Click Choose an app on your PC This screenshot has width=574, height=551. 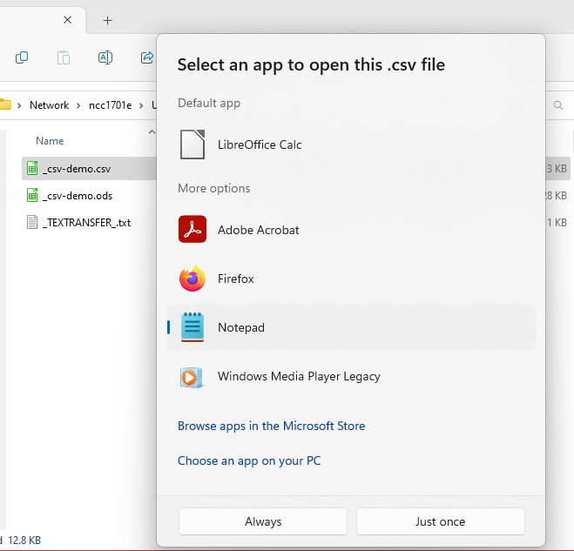(249, 460)
